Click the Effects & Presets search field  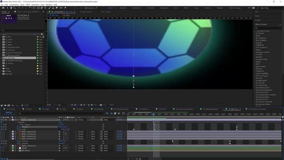pyautogui.click(x=268, y=28)
